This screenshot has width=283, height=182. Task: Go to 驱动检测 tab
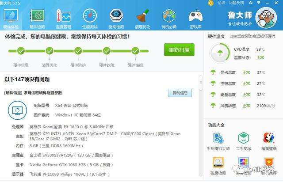click(116, 19)
